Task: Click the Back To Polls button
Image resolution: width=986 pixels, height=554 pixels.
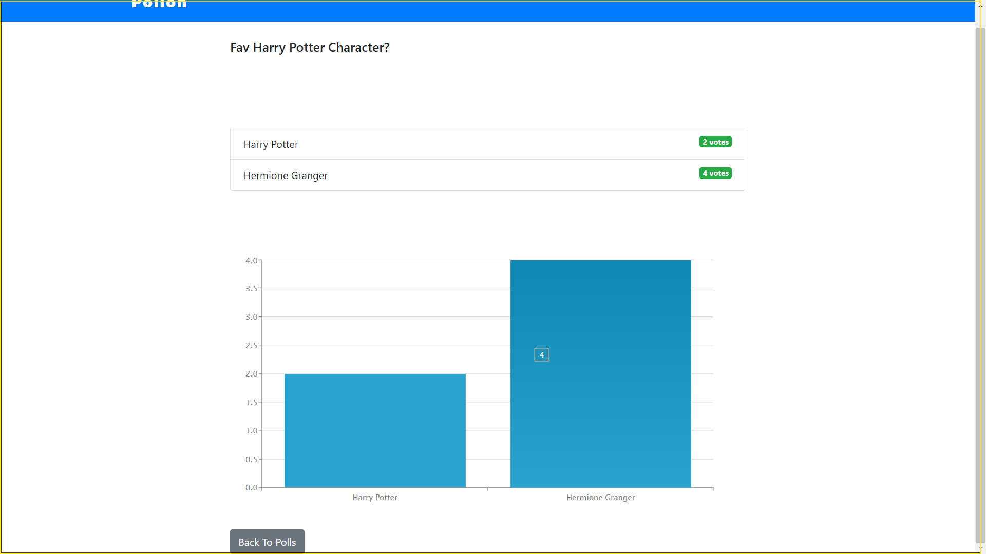Action: tap(267, 542)
